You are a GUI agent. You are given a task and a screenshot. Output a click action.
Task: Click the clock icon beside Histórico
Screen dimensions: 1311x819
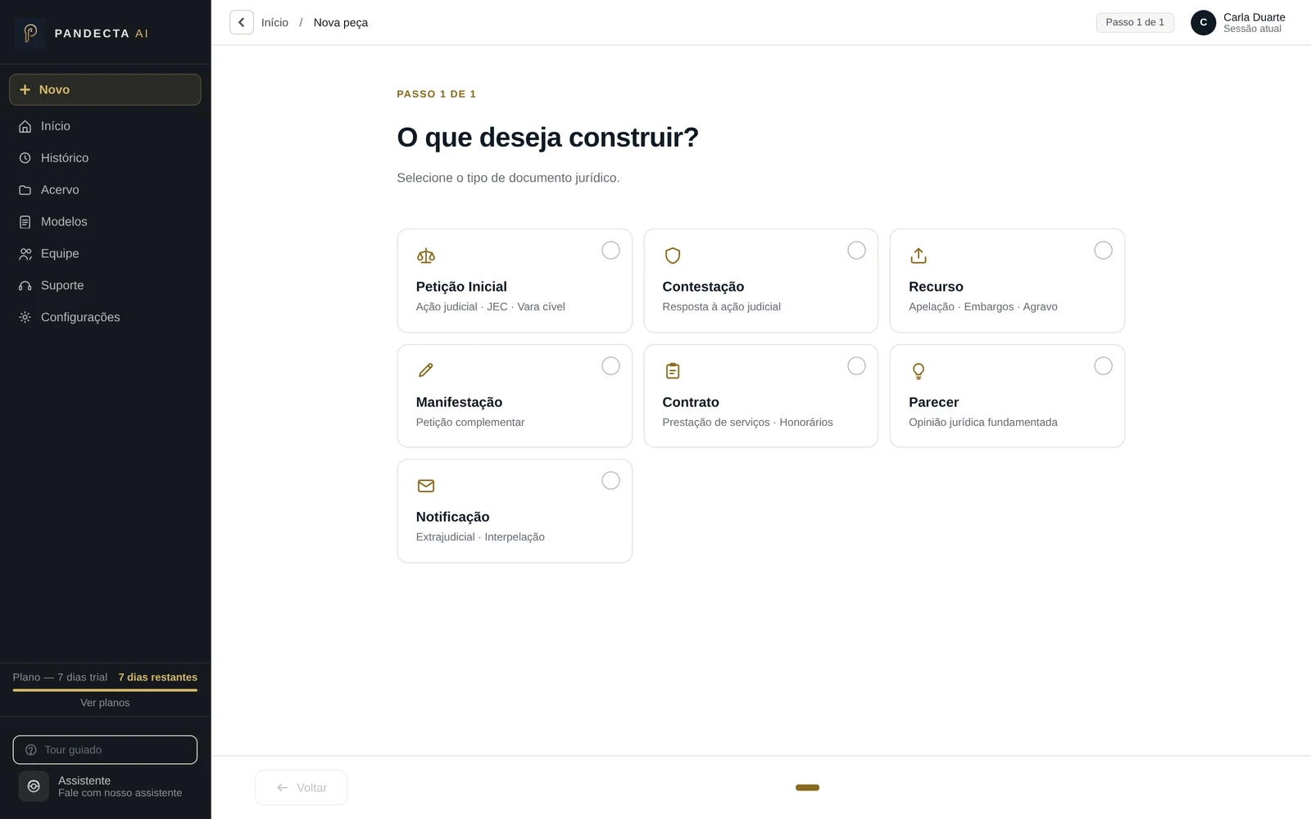click(25, 158)
